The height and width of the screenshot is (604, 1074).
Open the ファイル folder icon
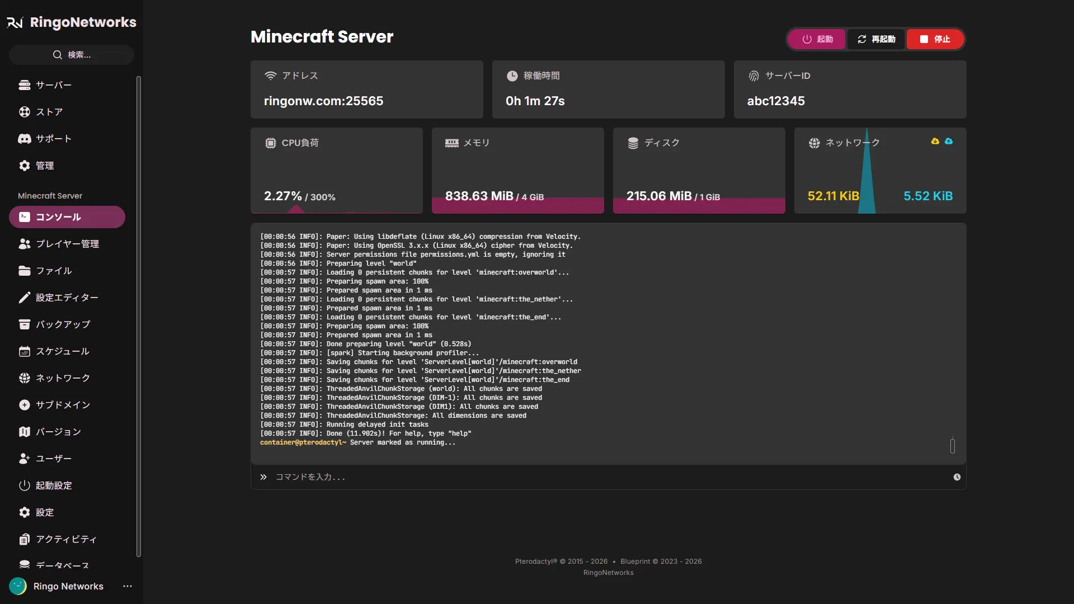[x=25, y=271]
